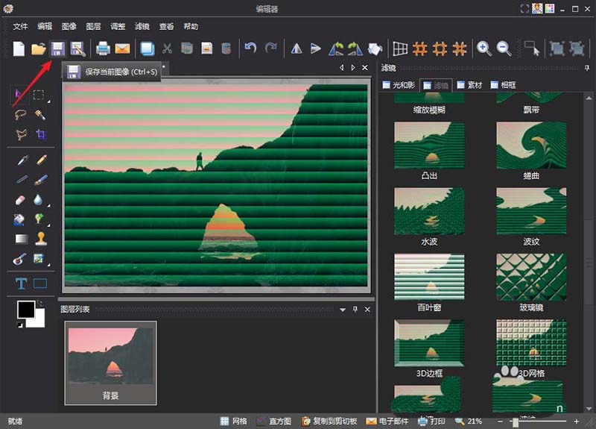Click 电子邮件 in the status bar
This screenshot has height=429, width=596.
(387, 421)
